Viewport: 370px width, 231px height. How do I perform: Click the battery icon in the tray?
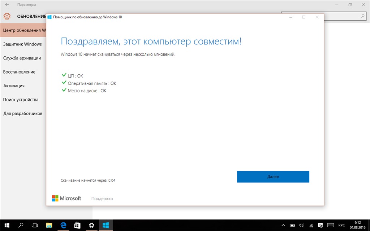click(293, 225)
